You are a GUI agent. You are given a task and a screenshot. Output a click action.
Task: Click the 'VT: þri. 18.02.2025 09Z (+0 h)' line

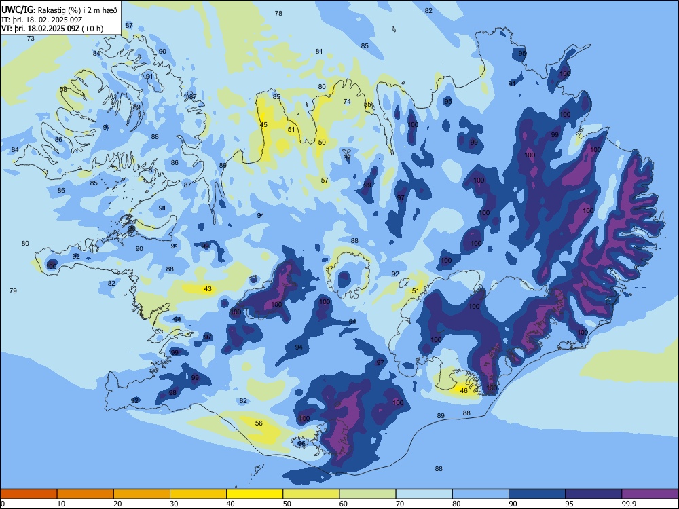click(52, 29)
